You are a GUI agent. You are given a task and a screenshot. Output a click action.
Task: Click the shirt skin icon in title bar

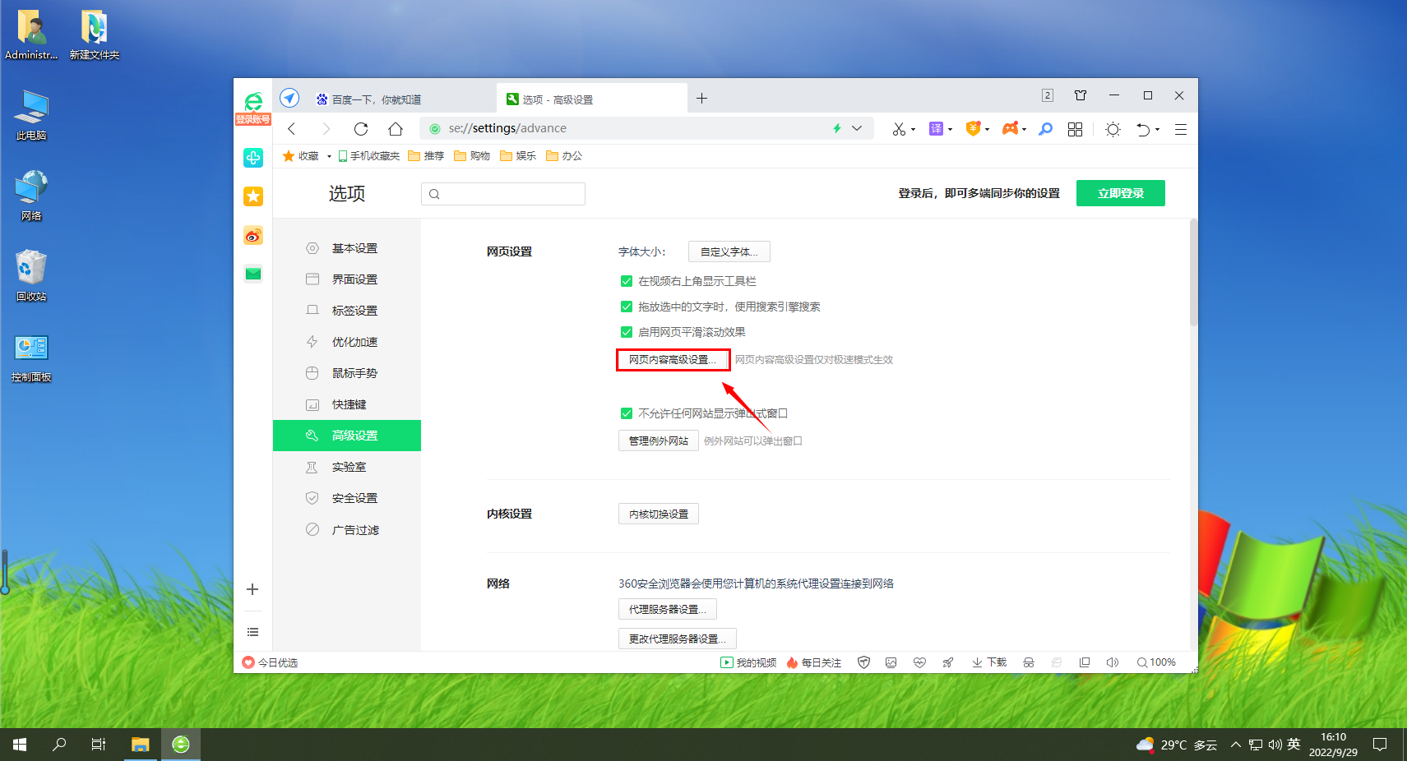[x=1081, y=95]
